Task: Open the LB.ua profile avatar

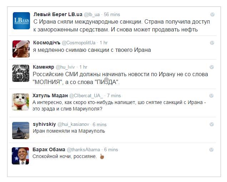Action: click(x=21, y=21)
